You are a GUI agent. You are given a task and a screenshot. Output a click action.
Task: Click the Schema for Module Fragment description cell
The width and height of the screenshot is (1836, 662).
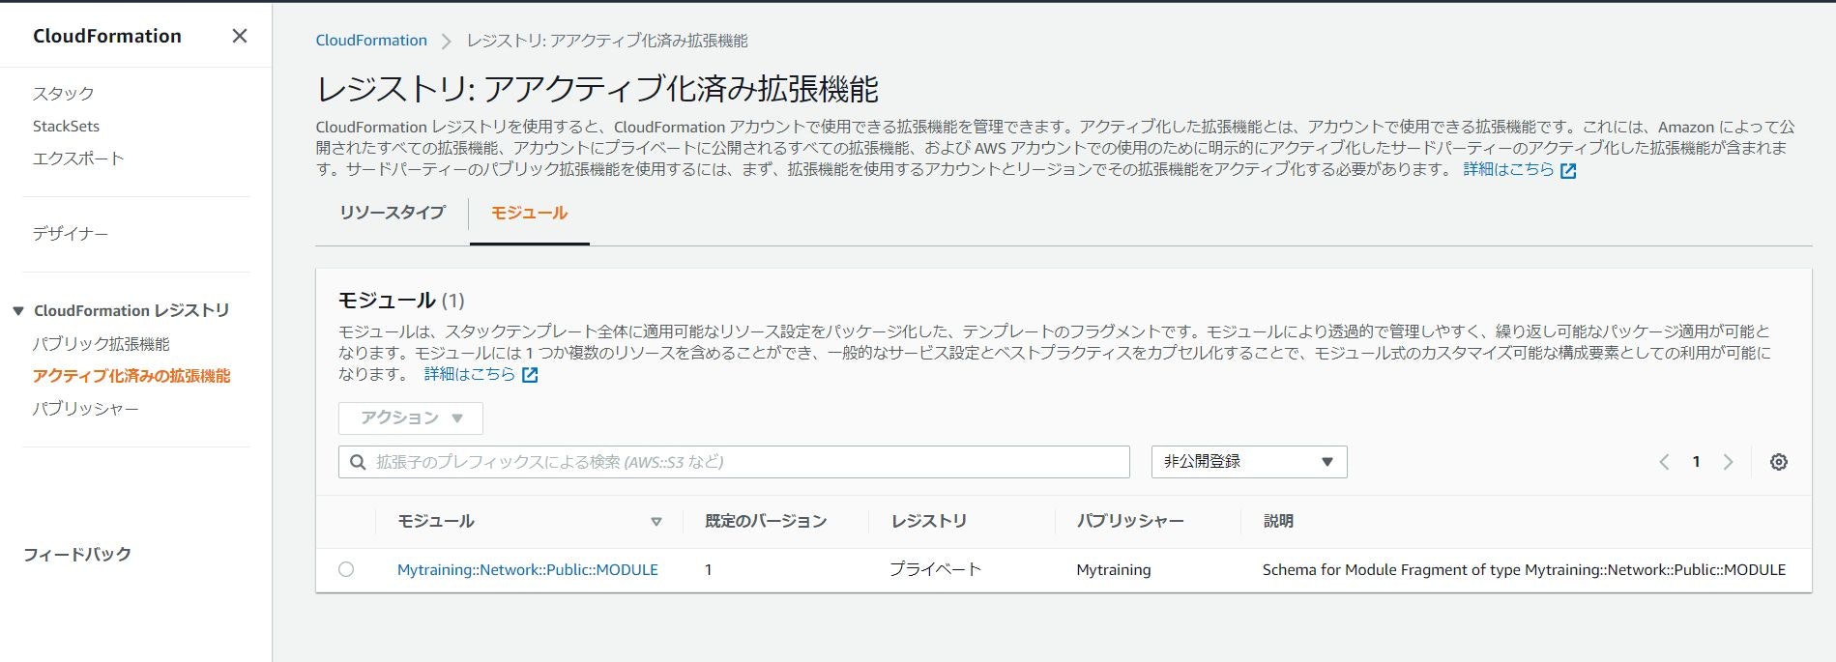pyautogui.click(x=1524, y=570)
